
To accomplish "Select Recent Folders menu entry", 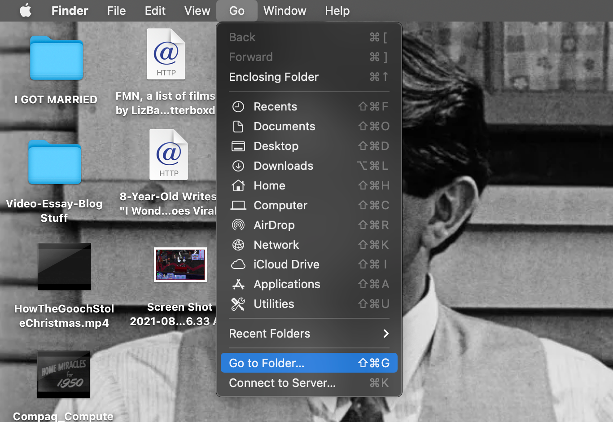I will click(x=309, y=333).
